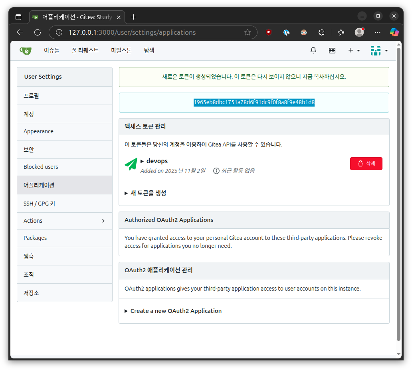The image size is (412, 370).
Task: Open the plus create-new dropdown
Action: 354,50
